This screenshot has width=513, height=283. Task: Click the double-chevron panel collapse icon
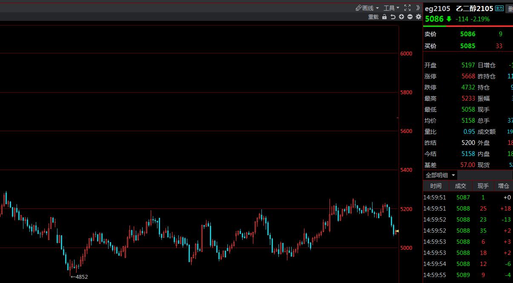pos(418,8)
